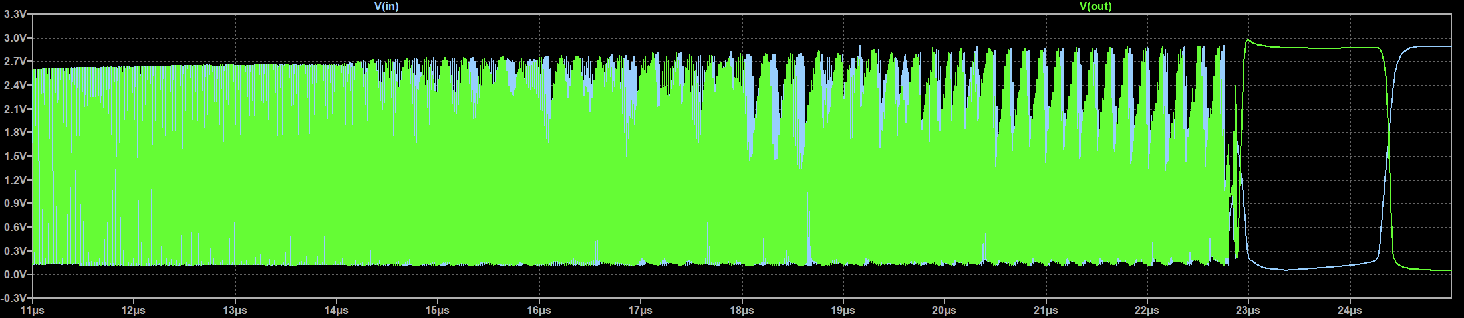The image size is (1464, 318).
Task: Click the 24µs time axis label
Action: click(x=1350, y=311)
